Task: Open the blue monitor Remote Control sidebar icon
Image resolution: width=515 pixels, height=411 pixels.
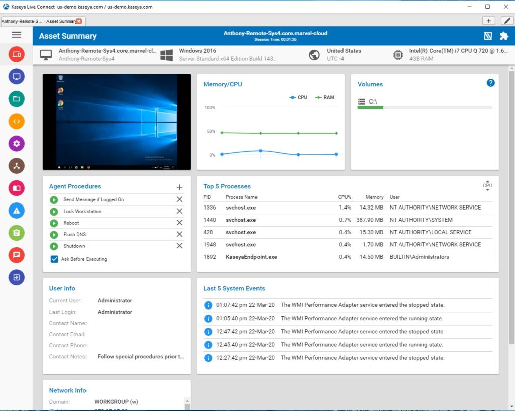Action: point(17,77)
